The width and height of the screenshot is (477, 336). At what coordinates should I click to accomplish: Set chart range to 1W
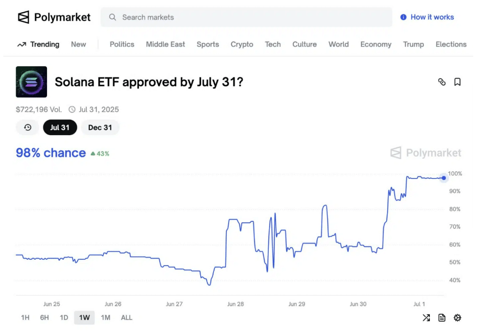(x=84, y=318)
